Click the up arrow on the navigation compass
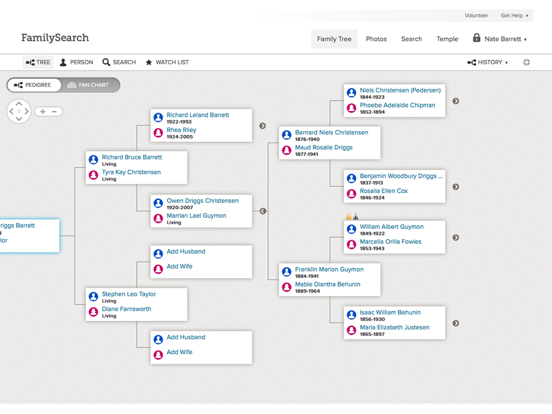This screenshot has height=414, width=552. pyautogui.click(x=19, y=104)
